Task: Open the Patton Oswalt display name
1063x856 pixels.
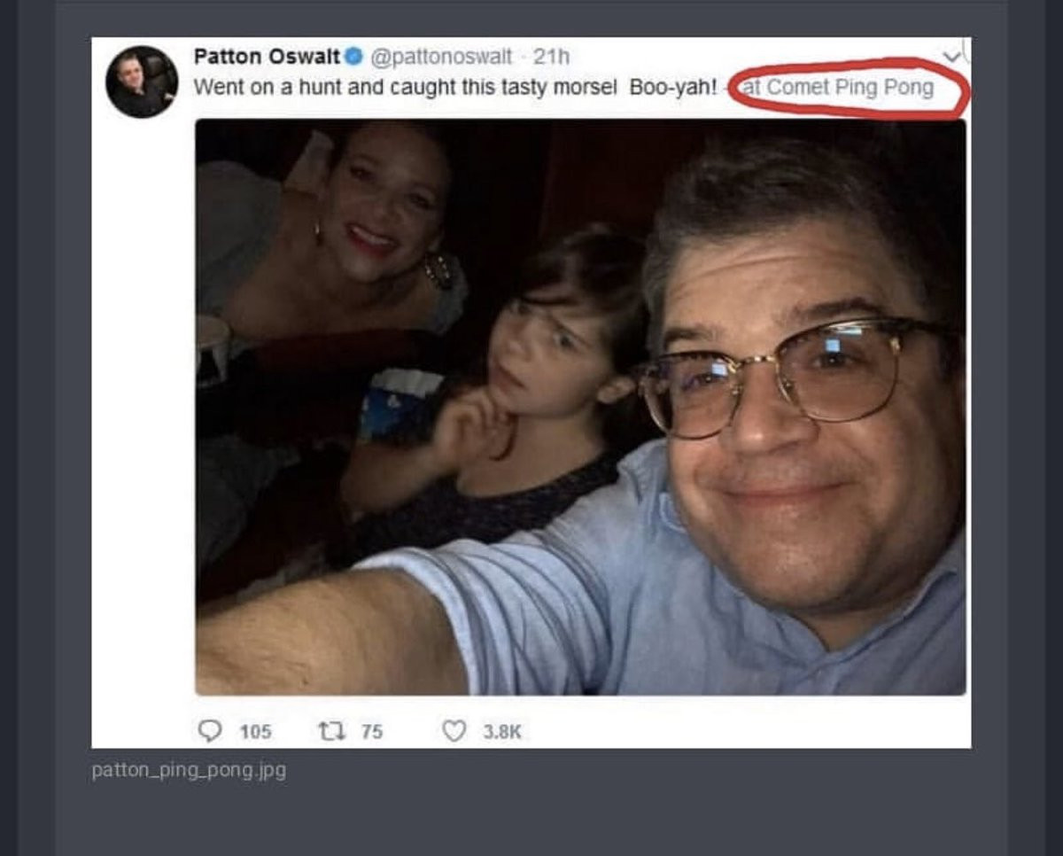Action: [267, 57]
